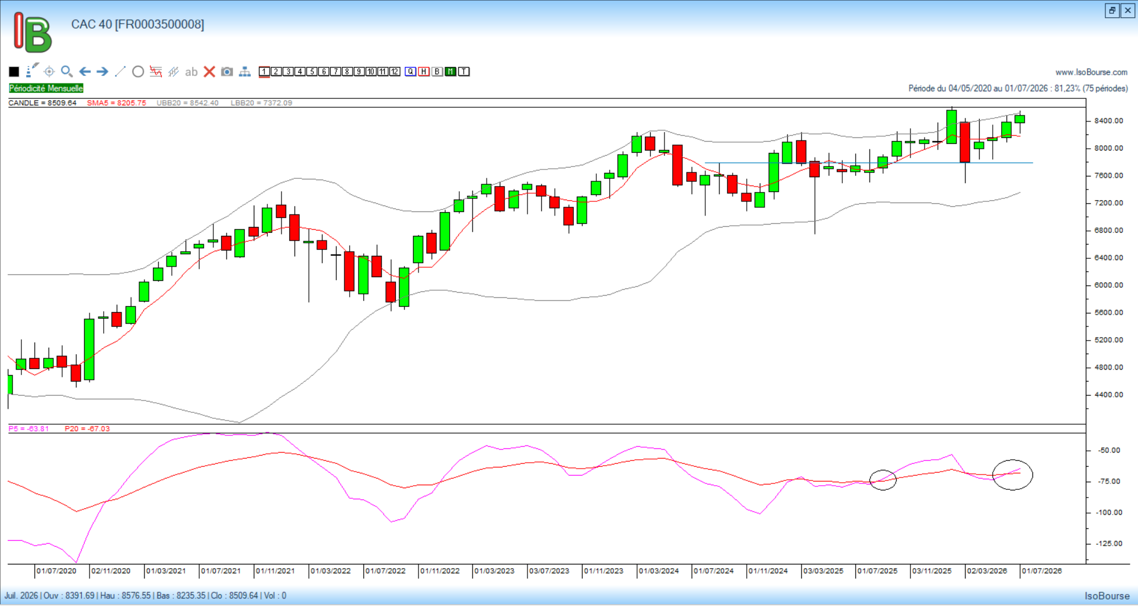The image size is (1138, 606).
Task: Select numbered box 4
Action: click(x=300, y=72)
